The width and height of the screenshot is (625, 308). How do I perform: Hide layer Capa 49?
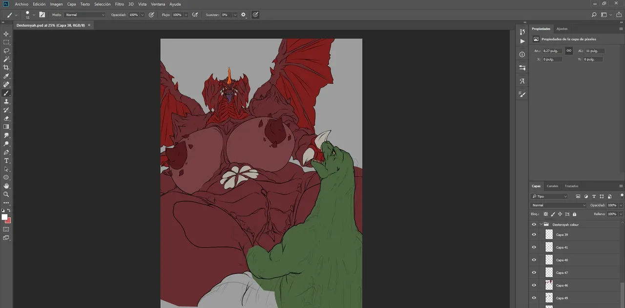pyautogui.click(x=534, y=298)
